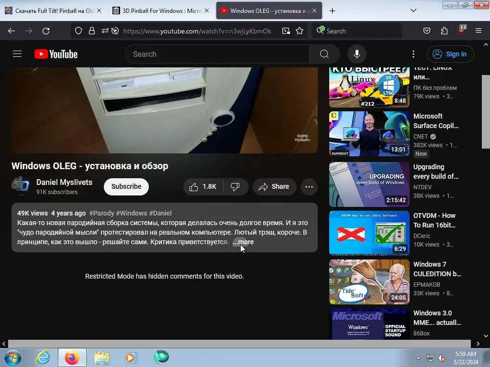This screenshot has height=367, width=490.
Task: Open YouTube settings three-dot menu
Action: click(x=413, y=54)
